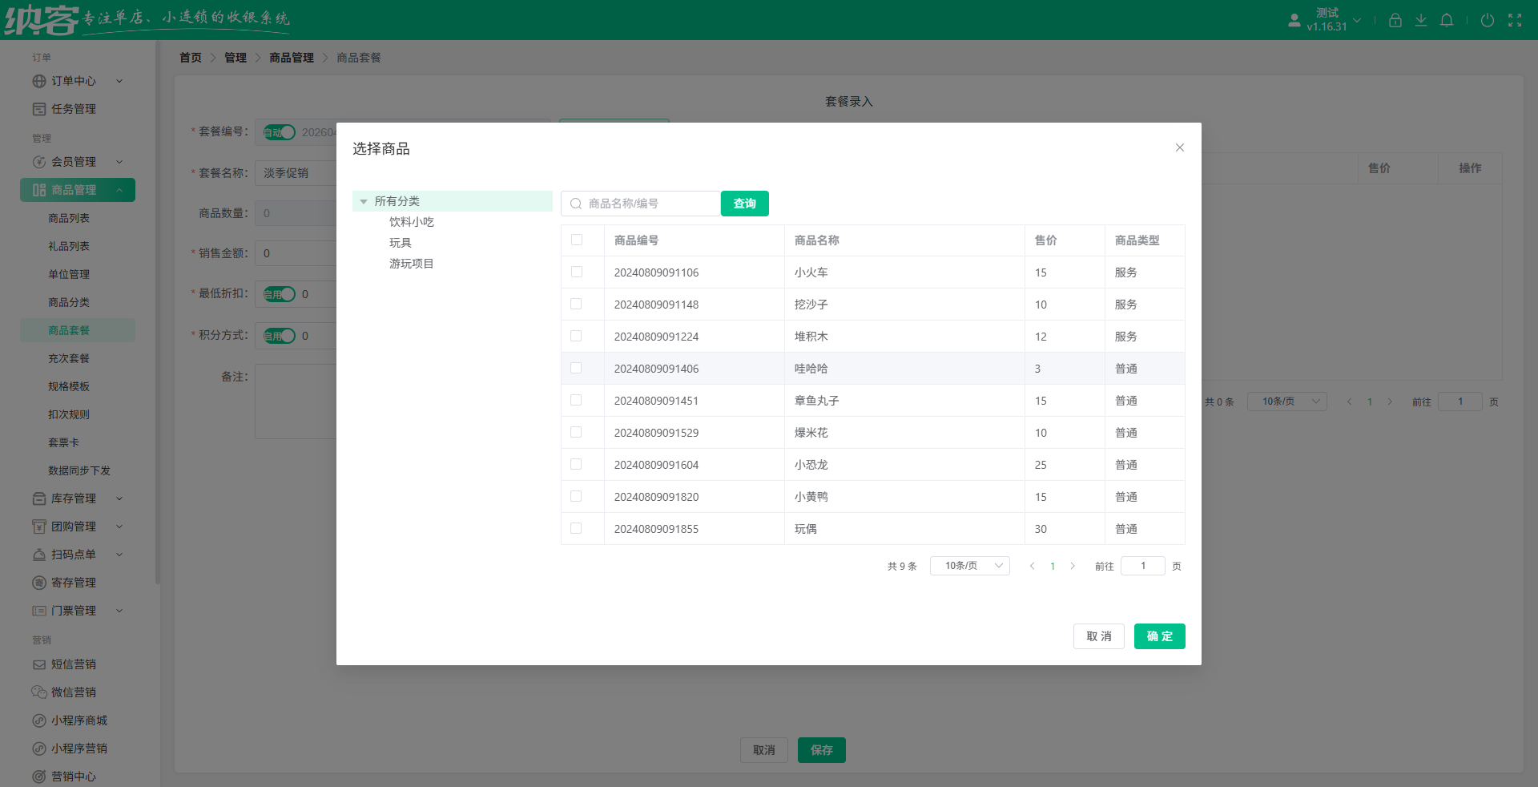Image resolution: width=1538 pixels, height=787 pixels.
Task: Click the 商品名称/编号 search input
Action: tap(649, 204)
